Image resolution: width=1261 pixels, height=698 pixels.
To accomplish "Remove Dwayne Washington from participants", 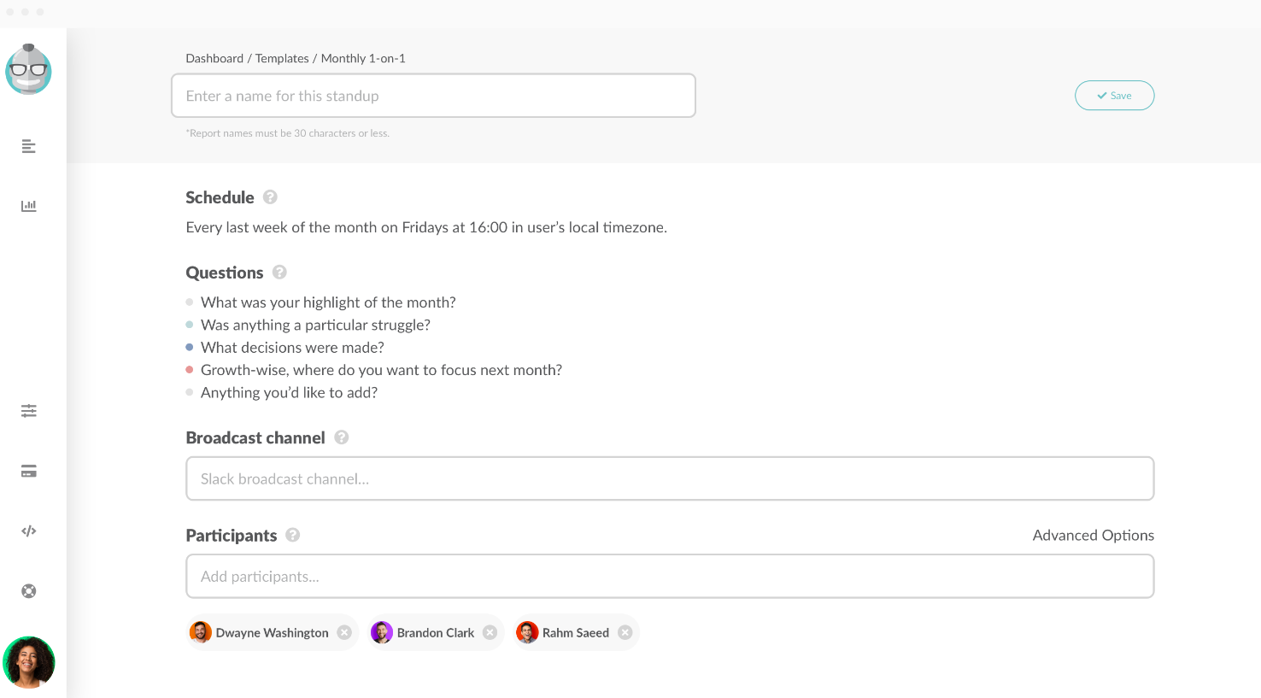I will (344, 633).
